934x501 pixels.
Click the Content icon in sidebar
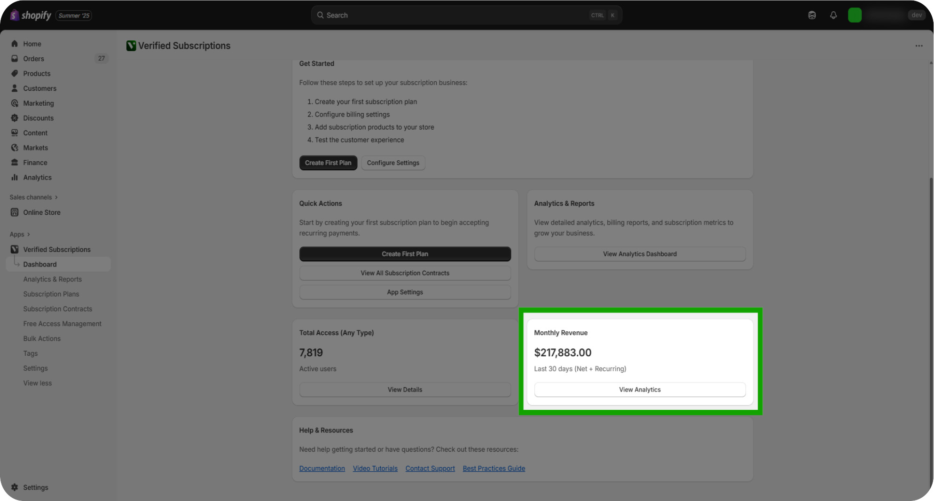click(x=15, y=133)
